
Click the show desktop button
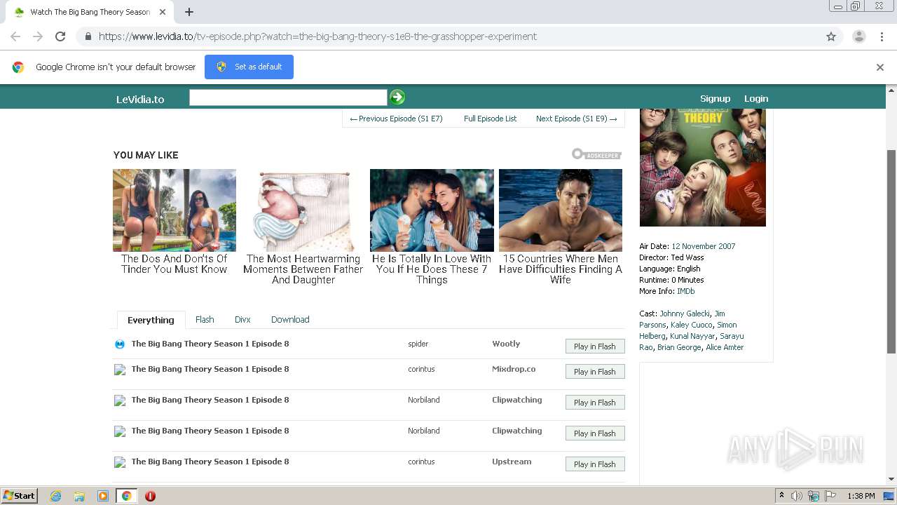pos(889,496)
